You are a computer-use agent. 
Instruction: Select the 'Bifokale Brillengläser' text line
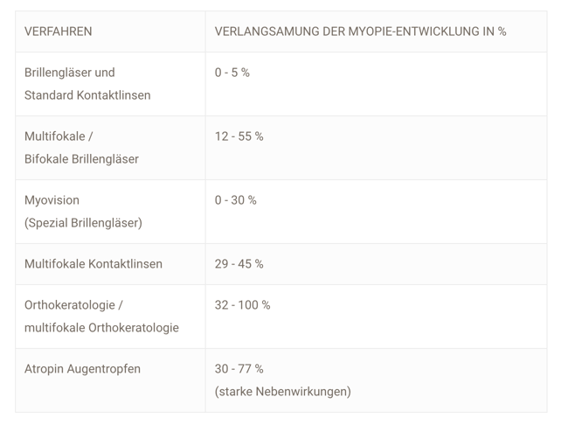[x=81, y=159]
